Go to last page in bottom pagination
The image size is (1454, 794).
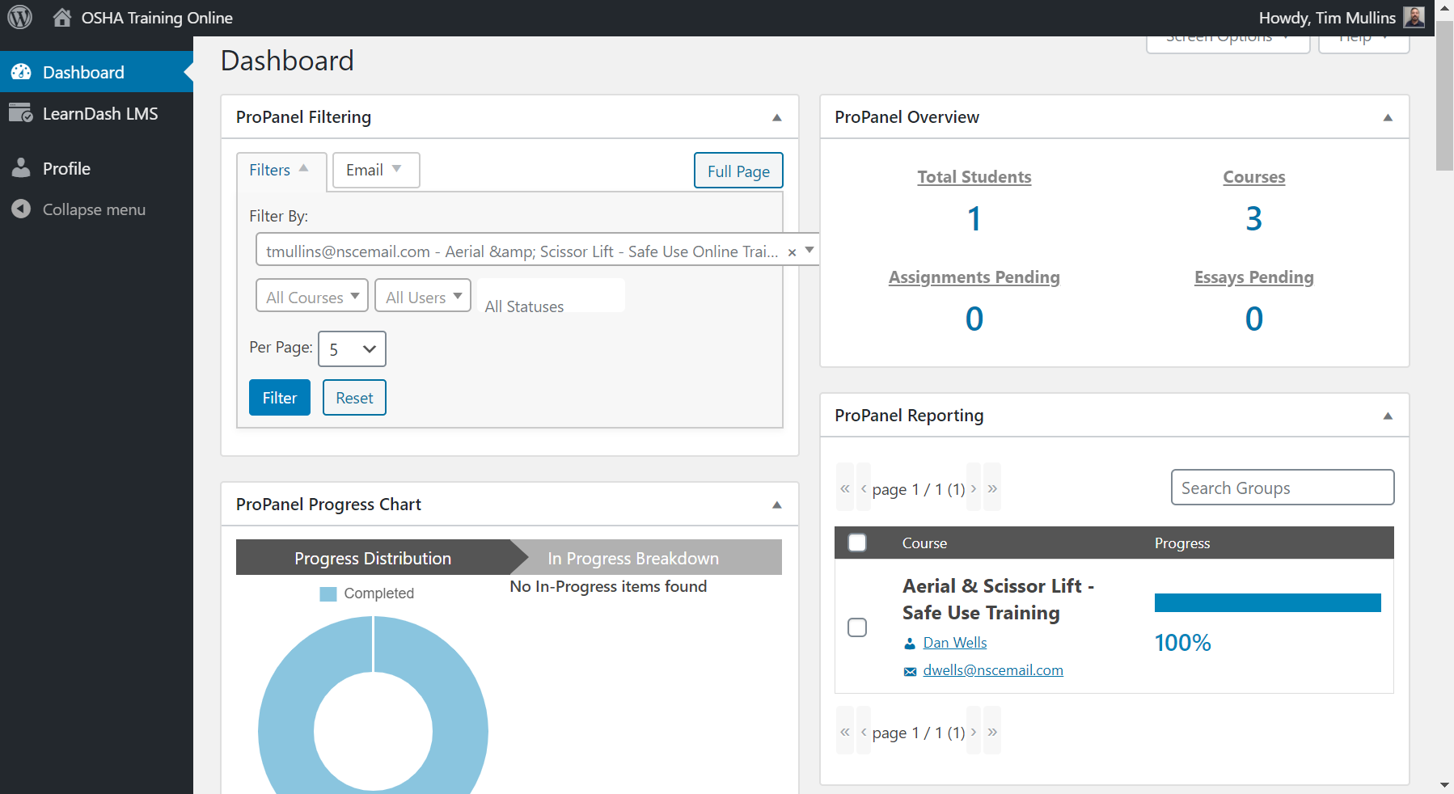click(992, 731)
